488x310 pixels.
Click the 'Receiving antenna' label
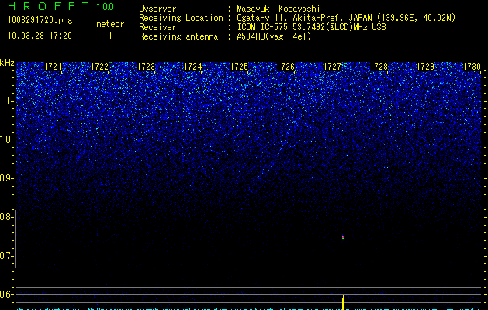click(x=178, y=36)
